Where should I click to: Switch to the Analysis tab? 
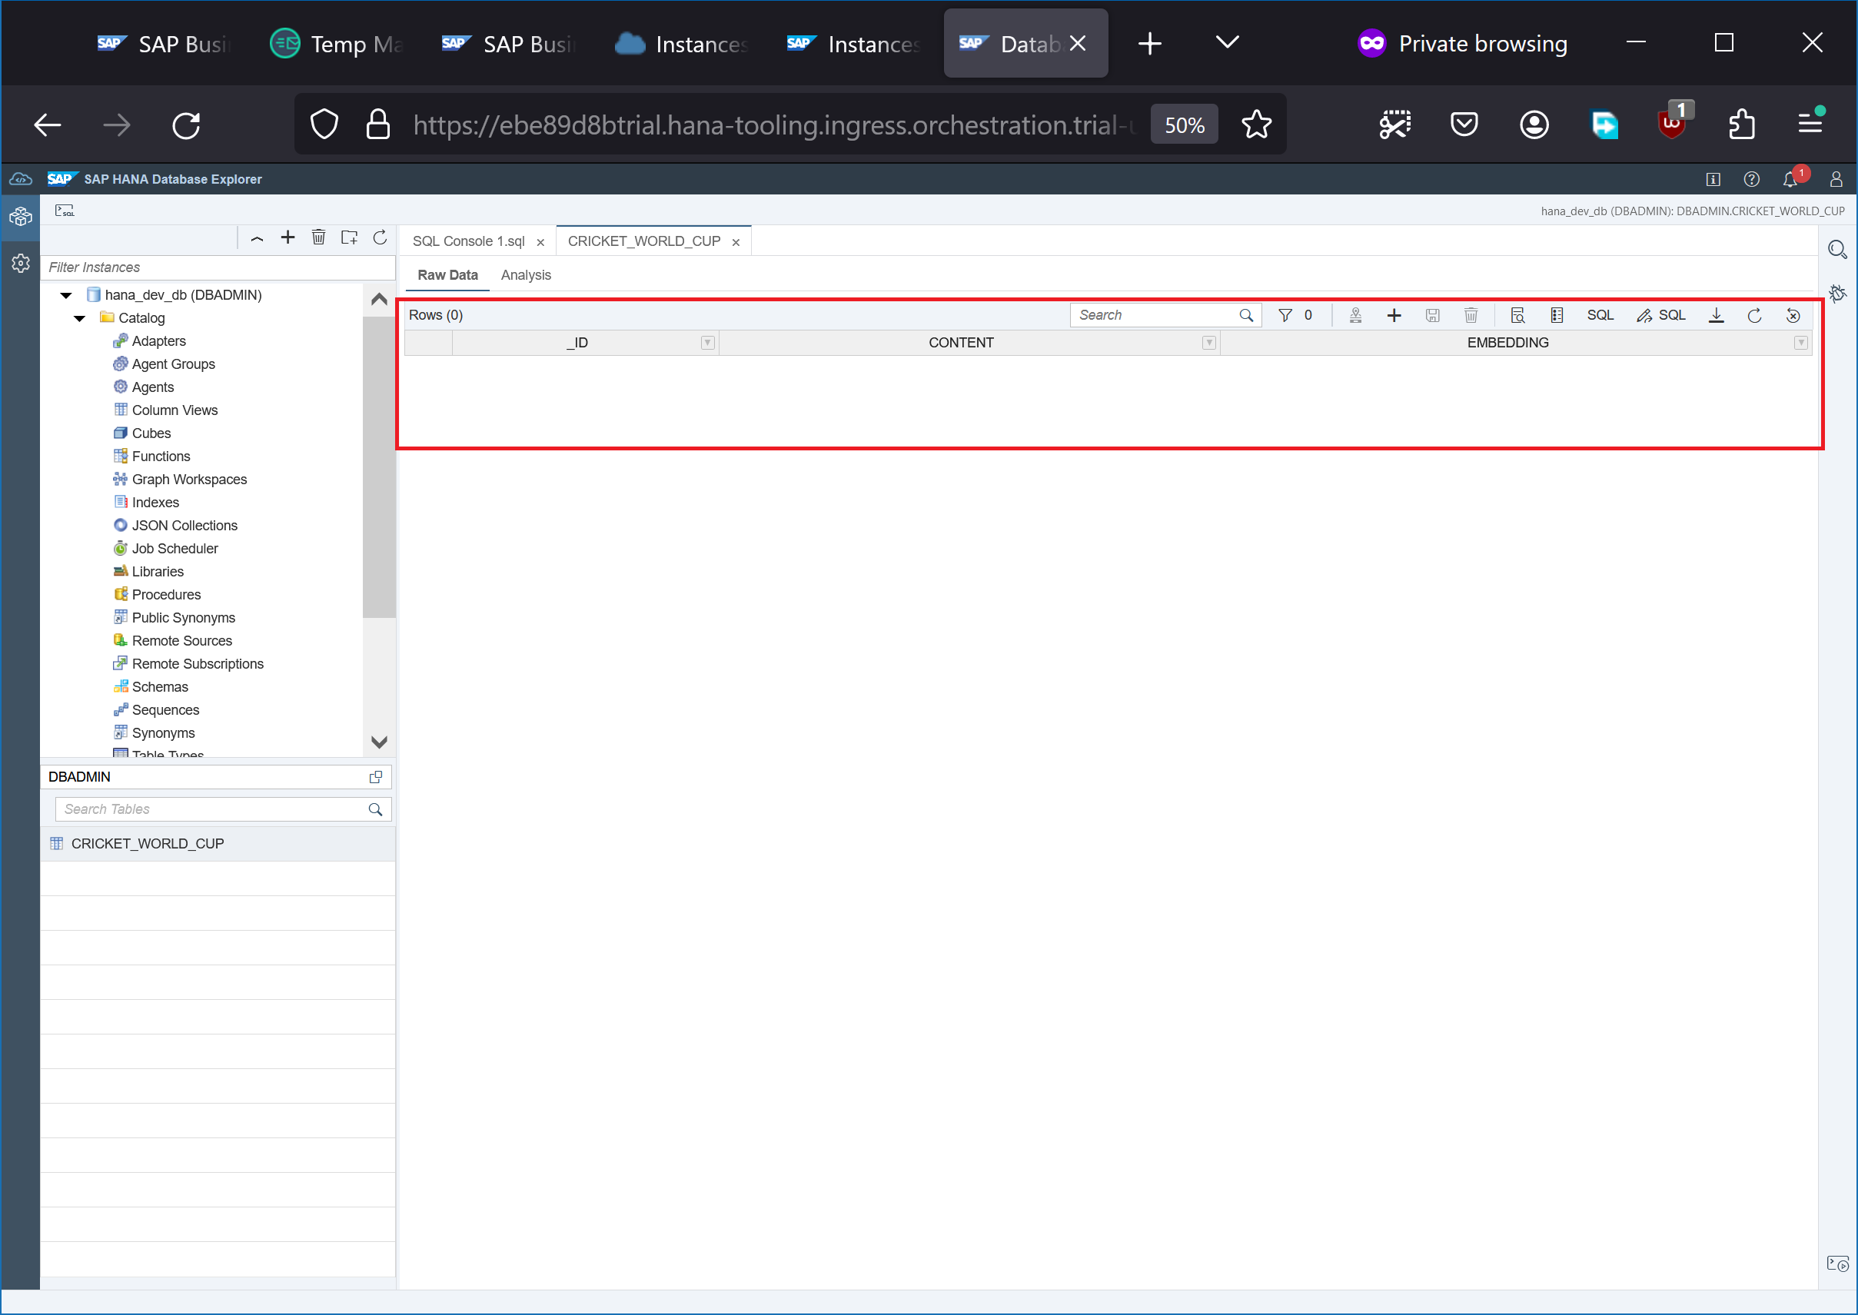(x=526, y=275)
